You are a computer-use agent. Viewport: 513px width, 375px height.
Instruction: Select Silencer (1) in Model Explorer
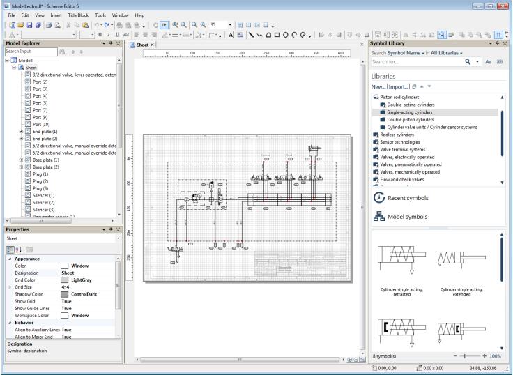click(43, 196)
